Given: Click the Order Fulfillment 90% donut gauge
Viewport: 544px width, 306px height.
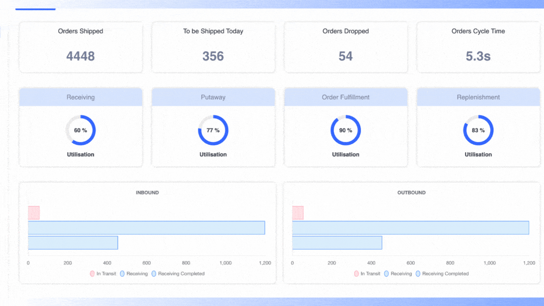Looking at the screenshot, I should (346, 130).
